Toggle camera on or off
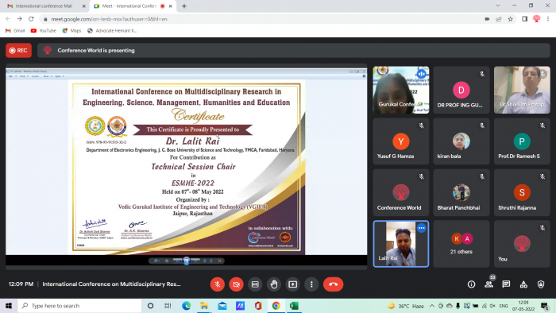Screen dimensions: 556x313 click(236, 284)
